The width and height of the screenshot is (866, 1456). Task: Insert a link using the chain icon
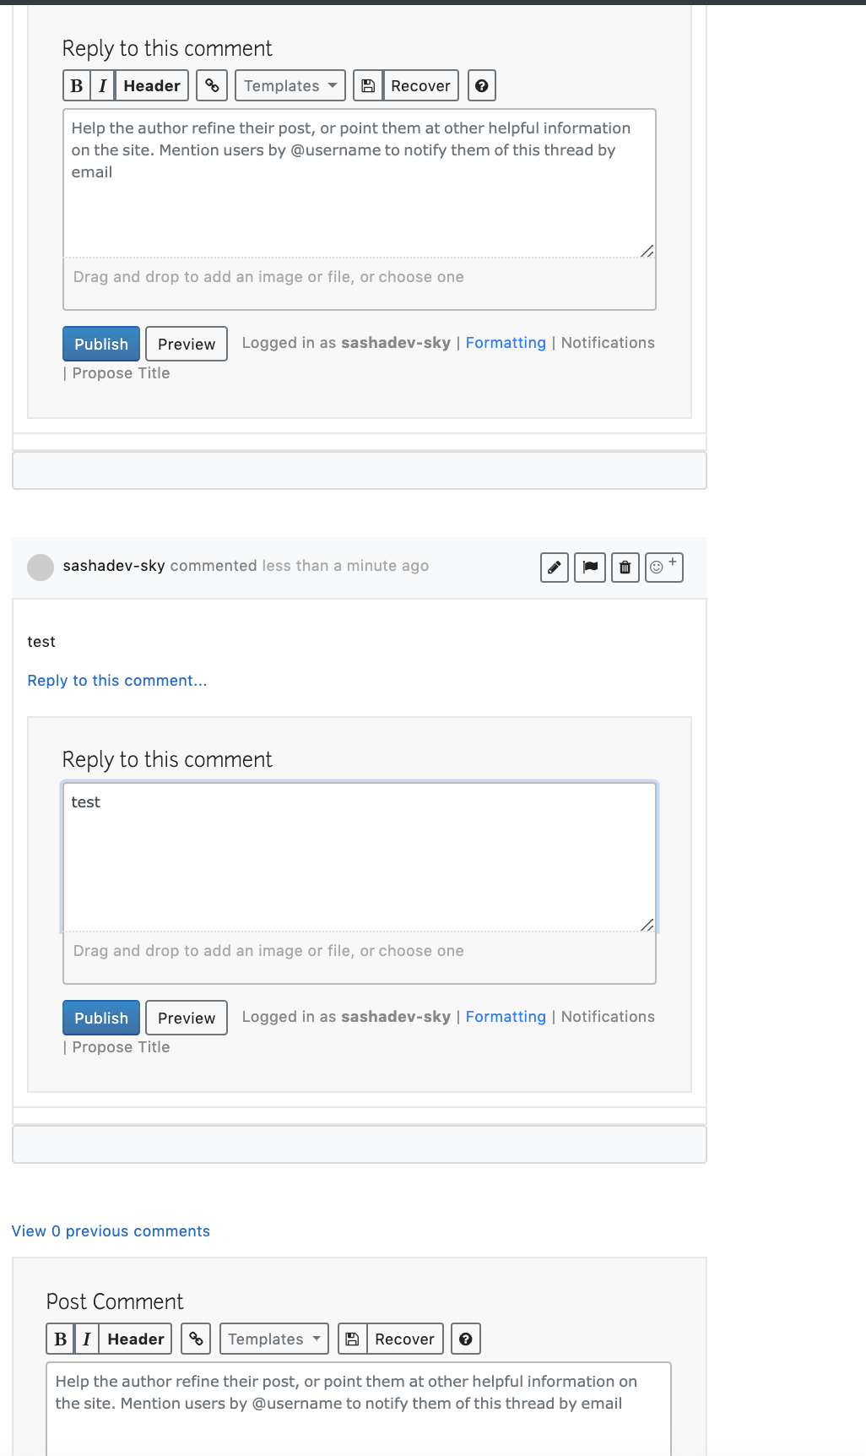(x=211, y=85)
